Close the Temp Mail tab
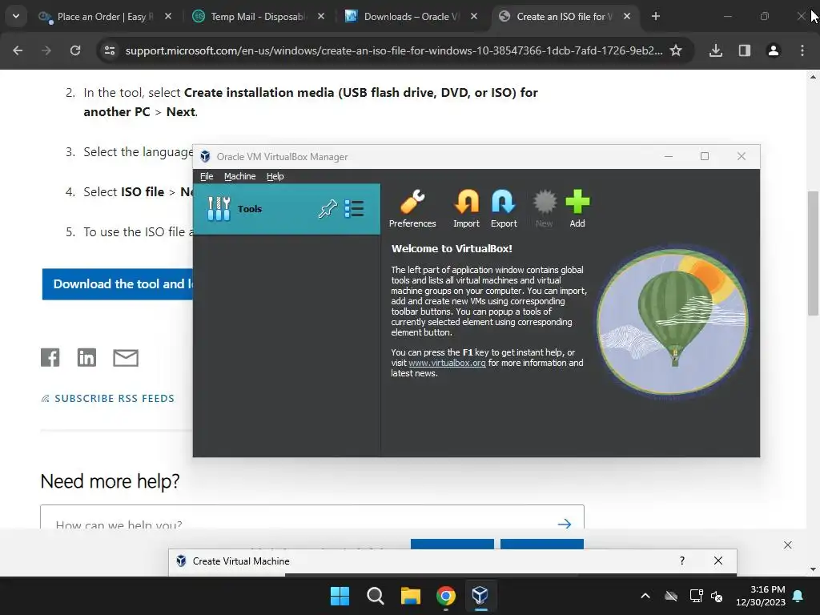 pos(321,17)
